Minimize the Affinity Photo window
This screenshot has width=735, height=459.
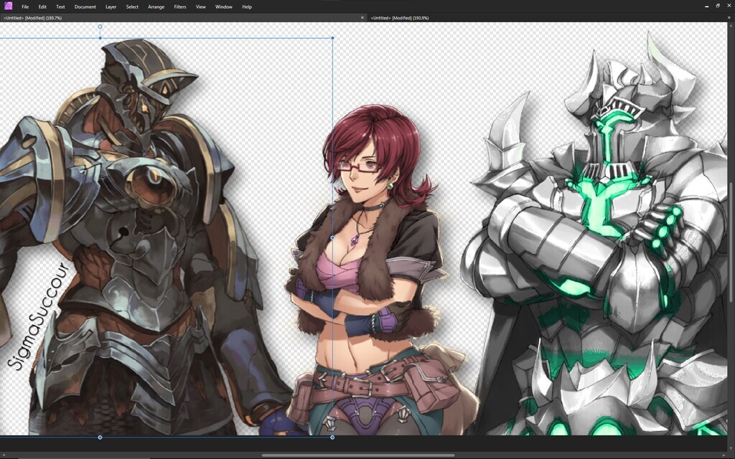point(706,6)
